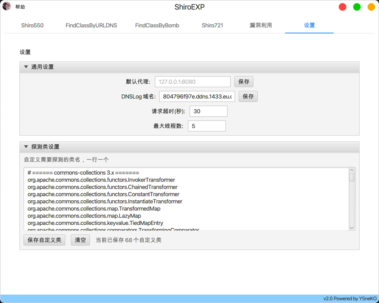Click the ChainedTransformer class line
The width and height of the screenshot is (379, 303).
[x=102, y=187]
